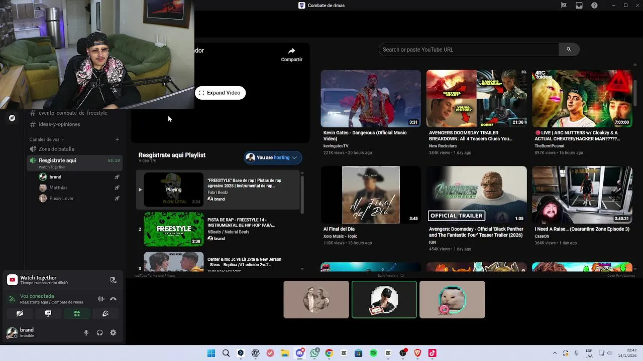
Task: Open Avengers: Doomsday Official Teaser Trailer thumbnail
Action: tap(476, 195)
